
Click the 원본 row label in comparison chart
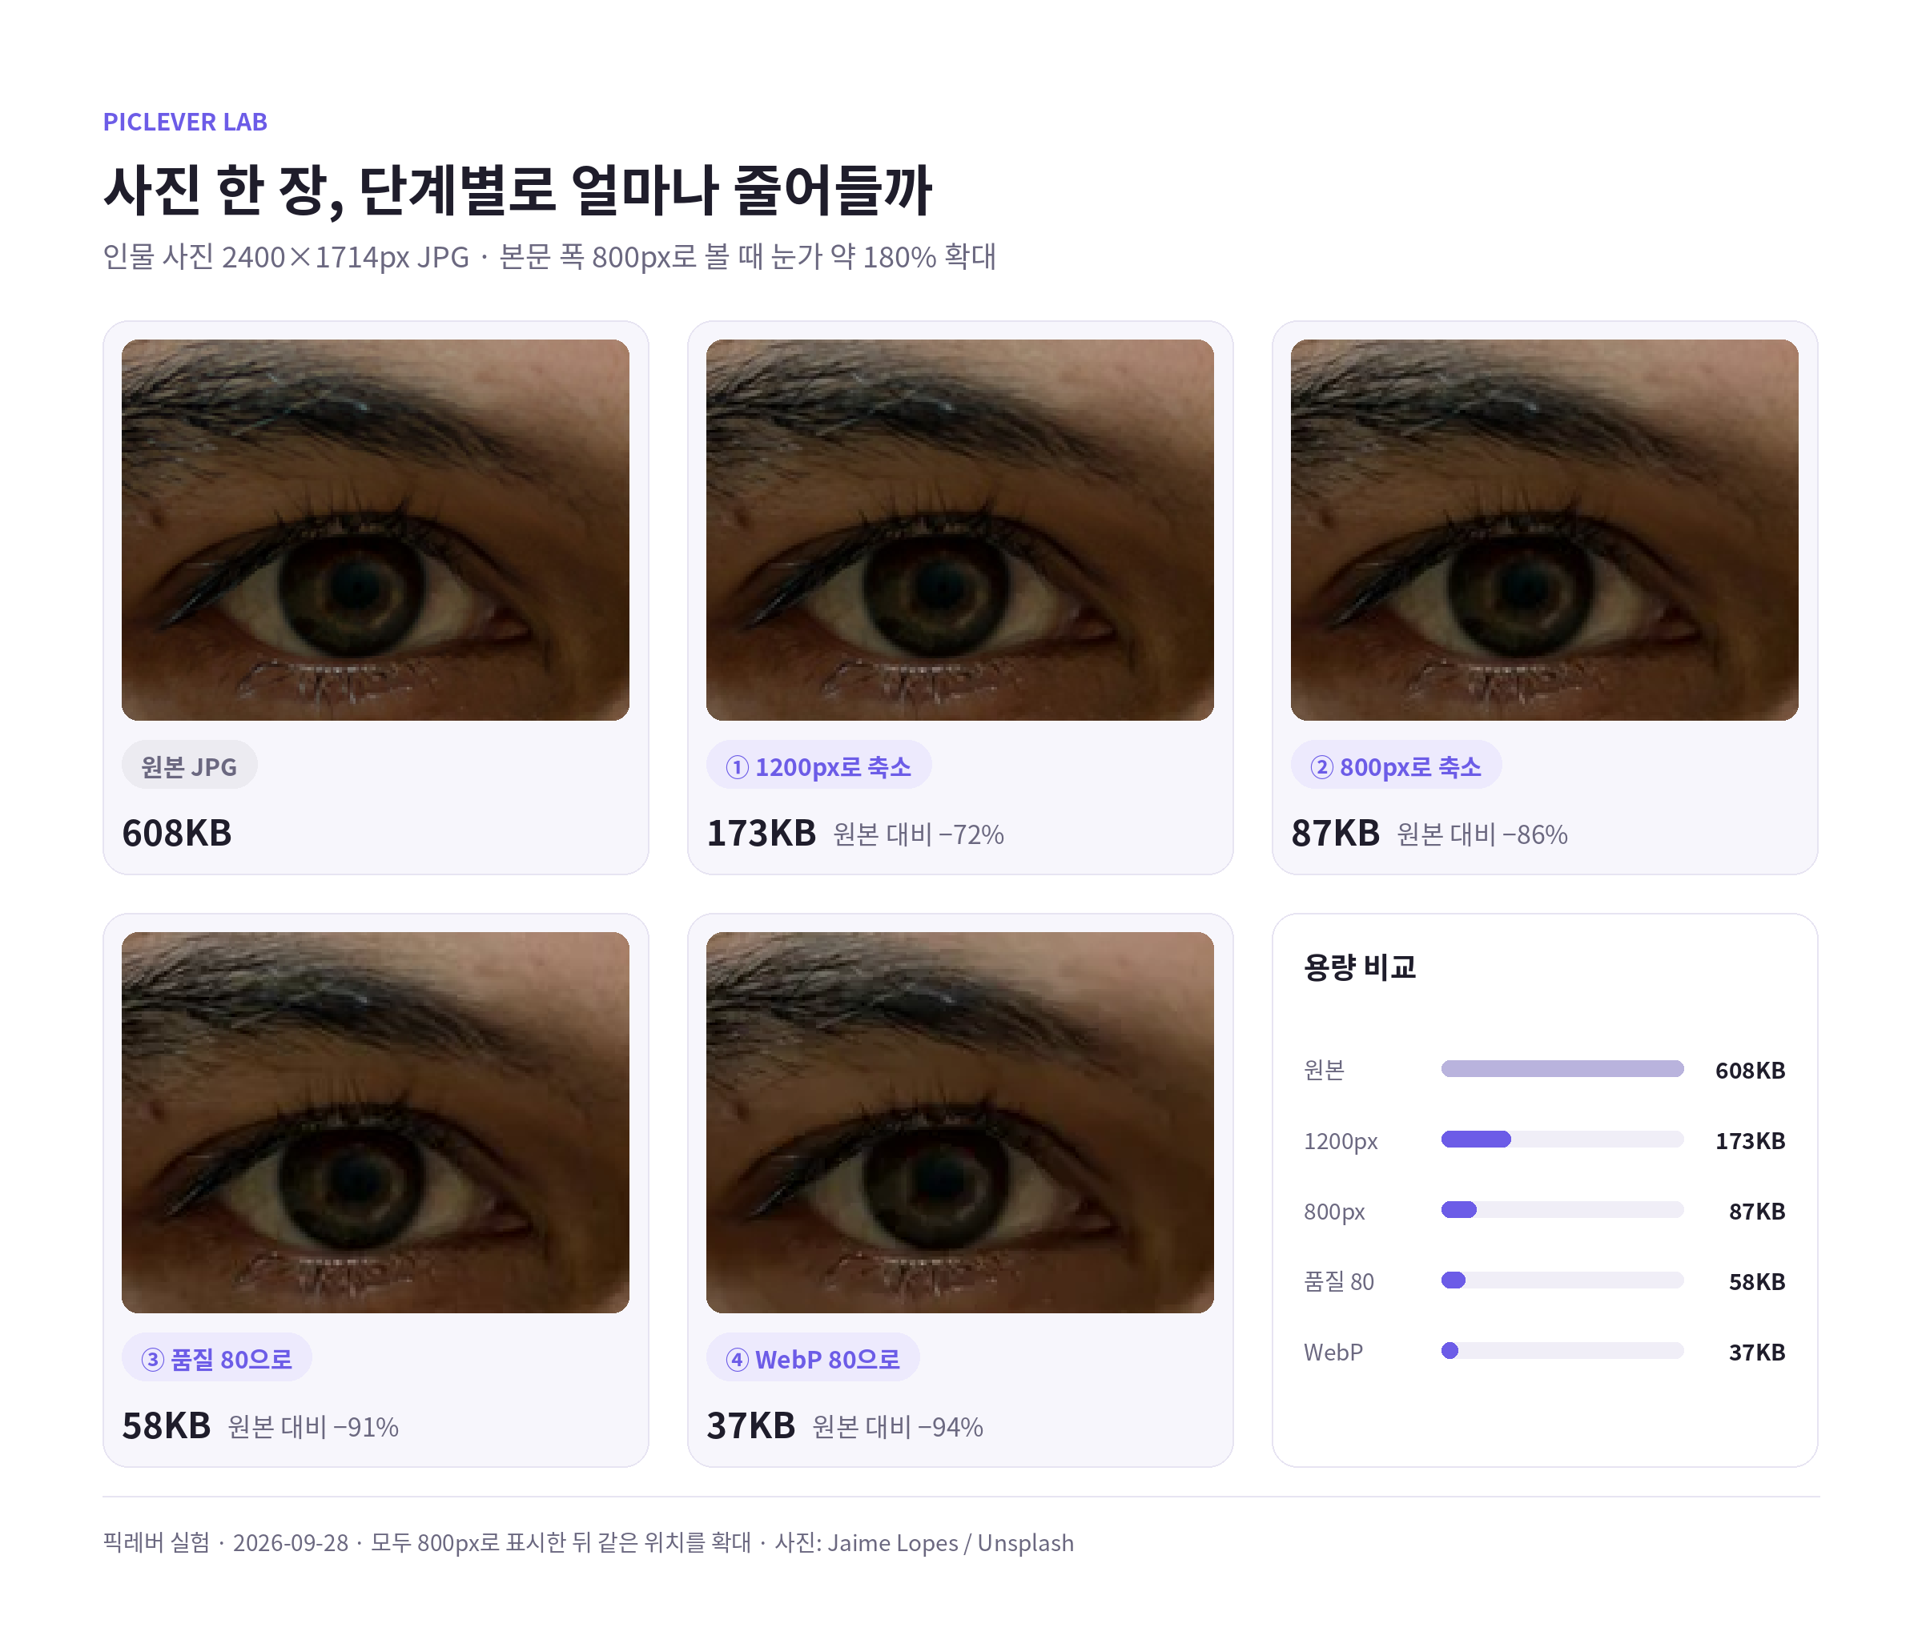pyautogui.click(x=1324, y=1070)
